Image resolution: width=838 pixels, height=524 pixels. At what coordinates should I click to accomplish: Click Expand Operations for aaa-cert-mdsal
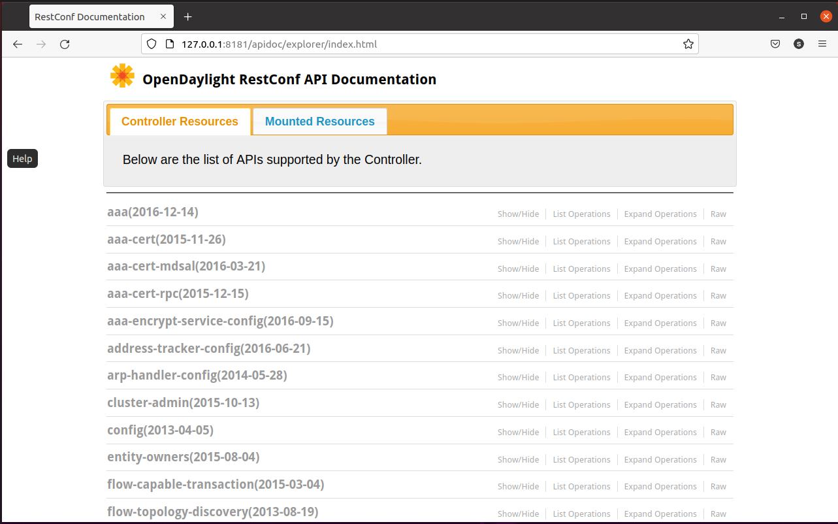click(660, 269)
